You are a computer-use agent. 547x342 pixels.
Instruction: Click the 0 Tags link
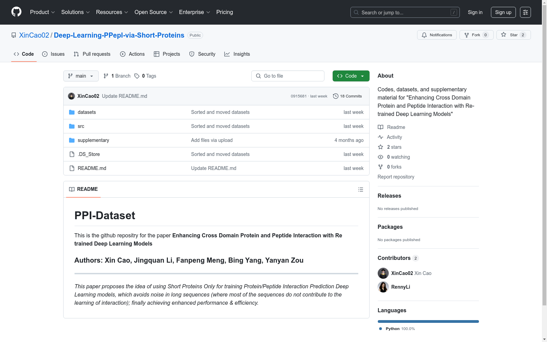pos(145,76)
